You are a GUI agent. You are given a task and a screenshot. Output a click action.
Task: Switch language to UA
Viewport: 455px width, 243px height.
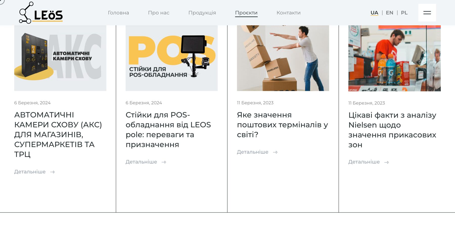pyautogui.click(x=374, y=13)
